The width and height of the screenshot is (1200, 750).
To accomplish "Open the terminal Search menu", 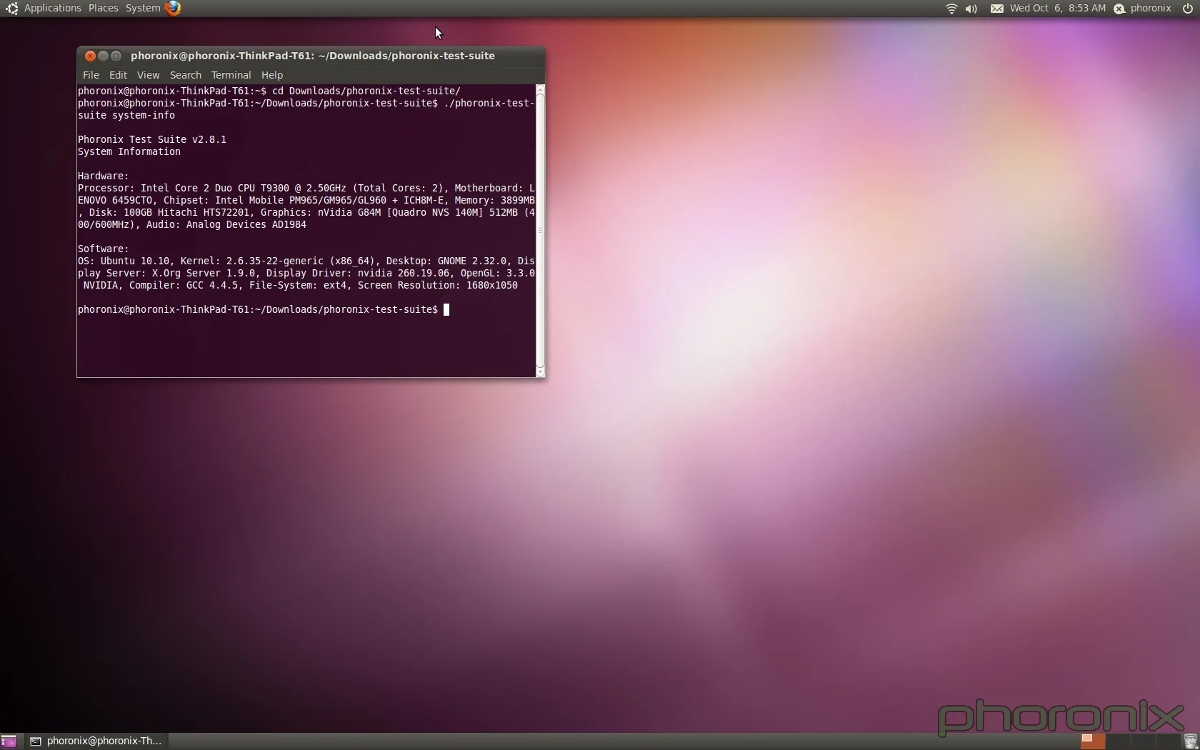I will click(x=186, y=75).
